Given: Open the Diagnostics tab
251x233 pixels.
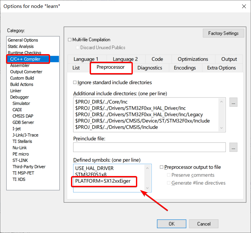Looking at the screenshot, I should click(x=150, y=68).
